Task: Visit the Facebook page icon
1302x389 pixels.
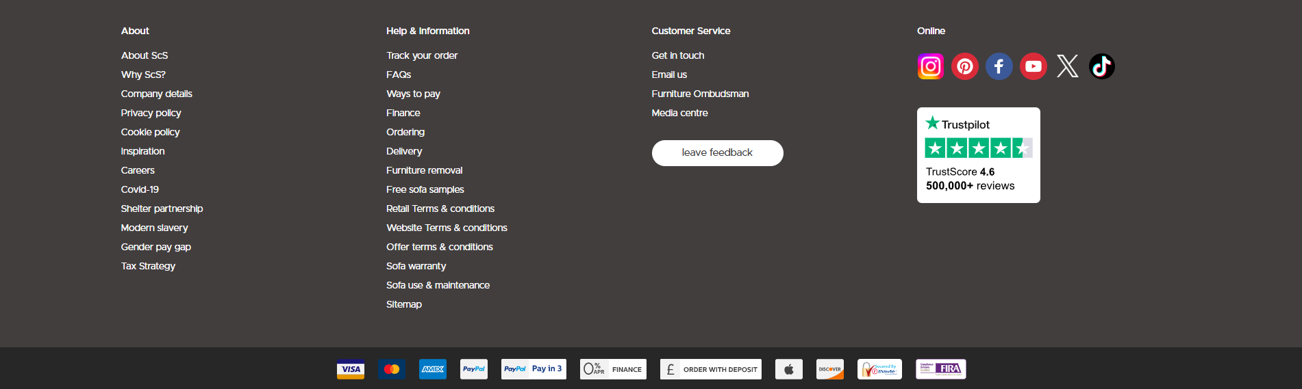Action: (999, 66)
